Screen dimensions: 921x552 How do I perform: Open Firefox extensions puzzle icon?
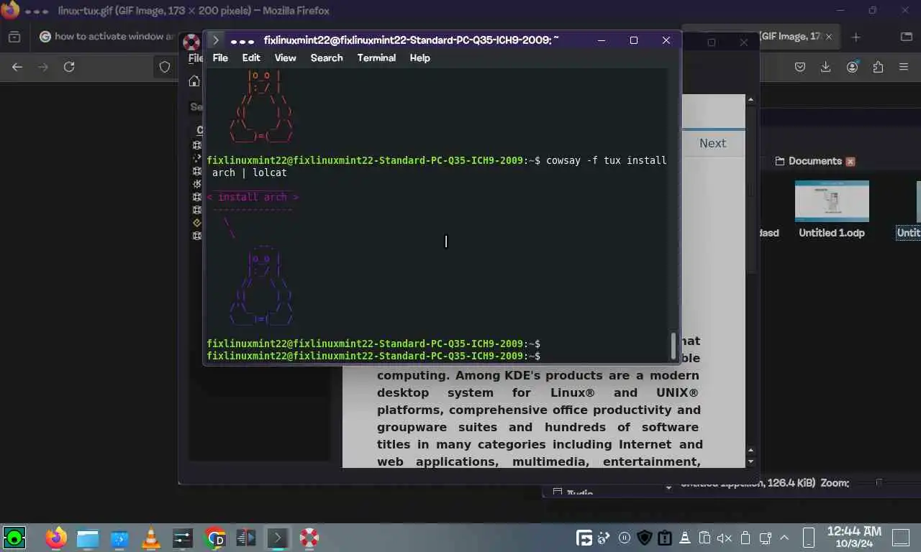pyautogui.click(x=878, y=67)
